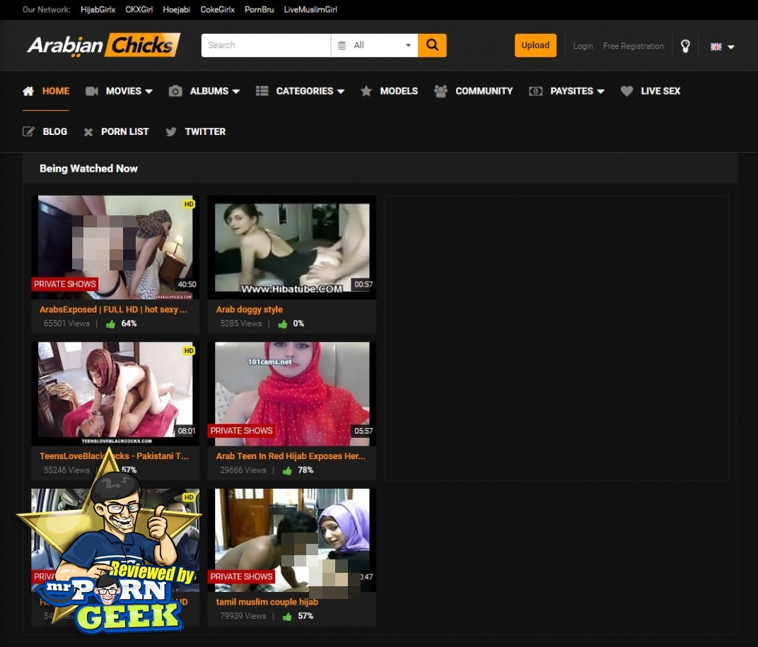This screenshot has height=647, width=758.
Task: Click the orange magnifier search button
Action: [432, 45]
